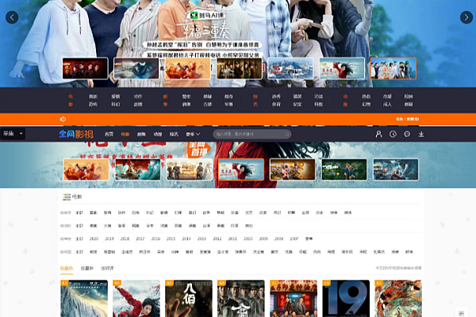This screenshot has height=317, width=476.
Task: Open the uniformed soldiers movie poster
Action: tap(241, 299)
